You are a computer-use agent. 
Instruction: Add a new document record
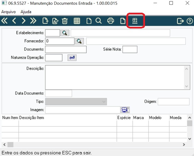coord(46,21)
